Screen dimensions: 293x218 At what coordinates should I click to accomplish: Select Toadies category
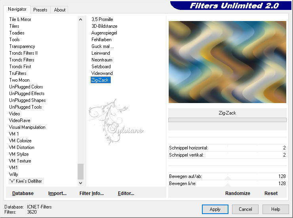click(17, 33)
